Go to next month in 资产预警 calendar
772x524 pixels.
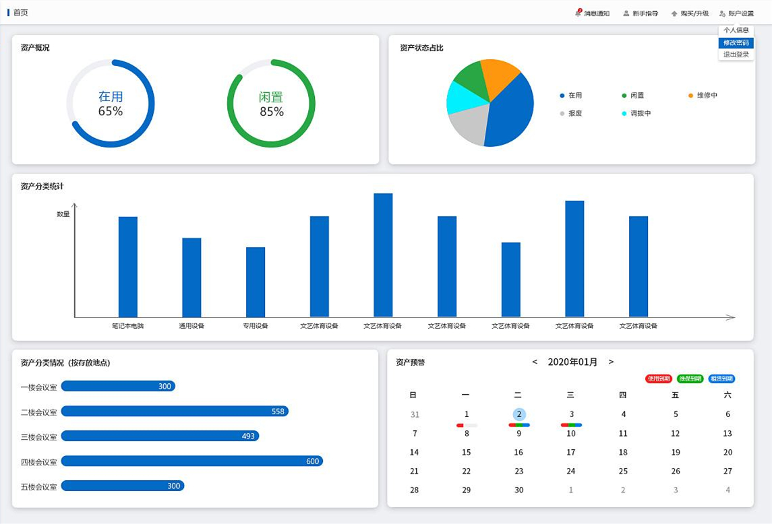pos(611,362)
